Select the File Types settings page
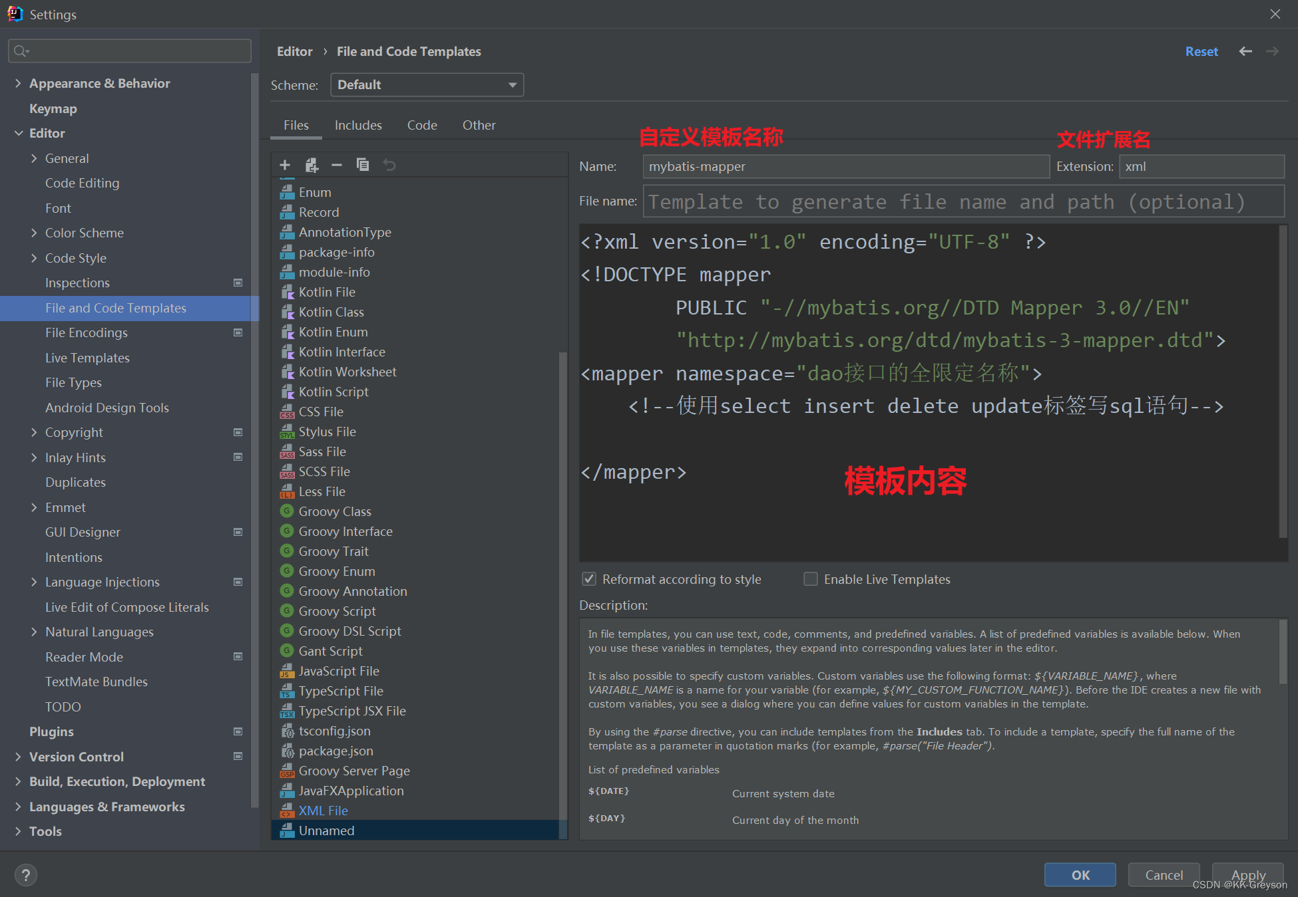 click(73, 382)
